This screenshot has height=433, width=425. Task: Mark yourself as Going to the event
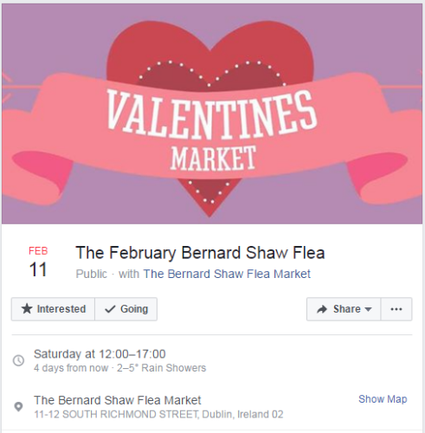coord(126,309)
